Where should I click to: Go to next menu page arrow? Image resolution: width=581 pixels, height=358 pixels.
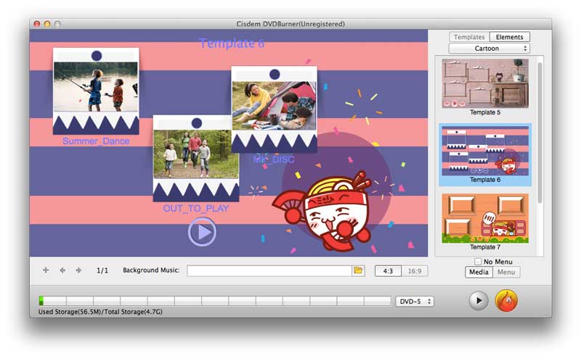78,270
